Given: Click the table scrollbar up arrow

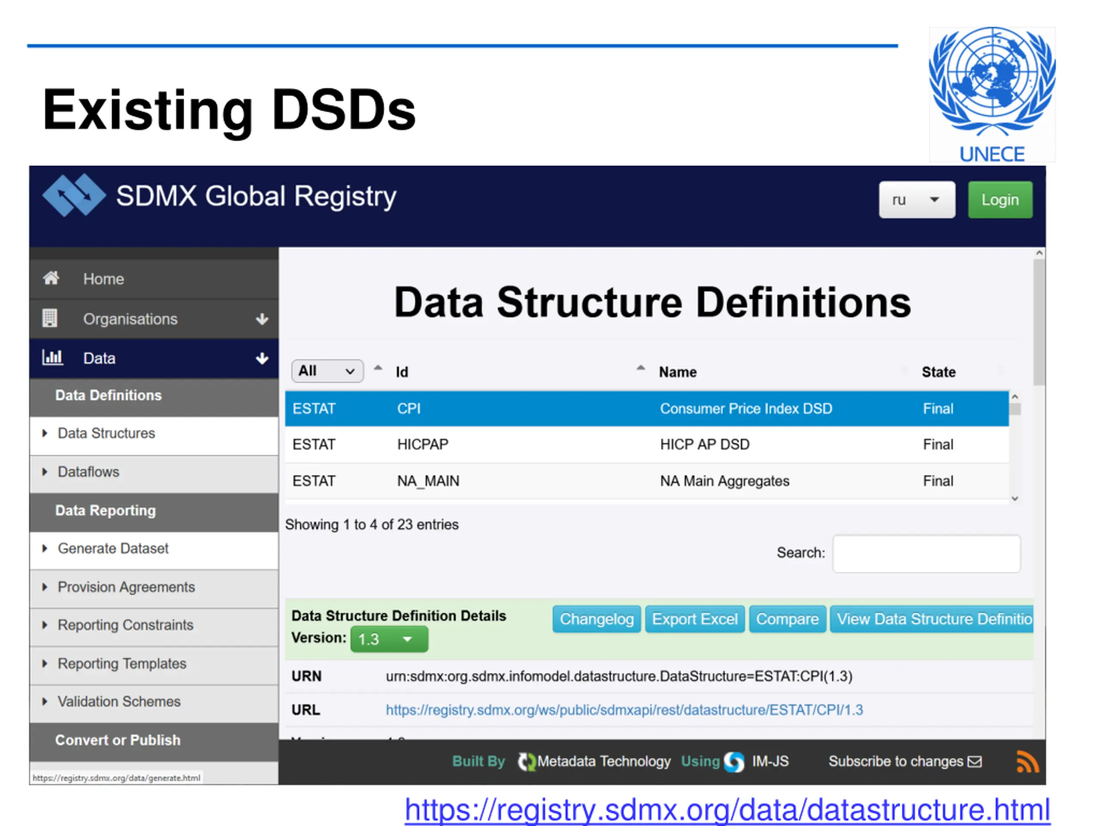Looking at the screenshot, I should (x=1015, y=396).
